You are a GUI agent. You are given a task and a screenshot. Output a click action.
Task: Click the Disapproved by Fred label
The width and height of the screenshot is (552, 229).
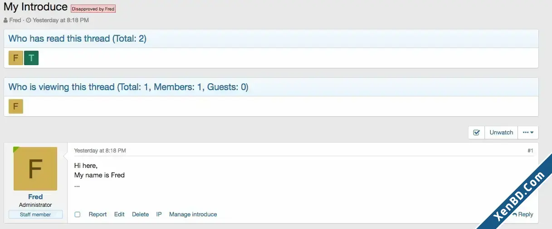(93, 9)
